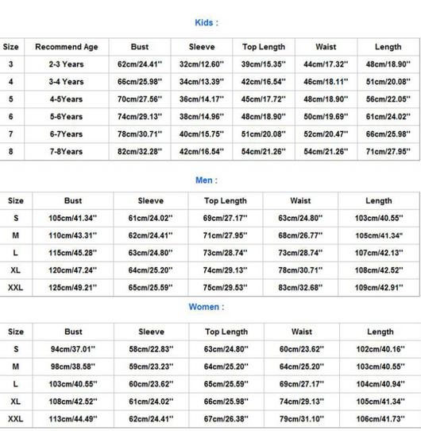Screen dimensions: 421x431
Task: Select Kids 5-6Years age cell
Action: pos(66,117)
